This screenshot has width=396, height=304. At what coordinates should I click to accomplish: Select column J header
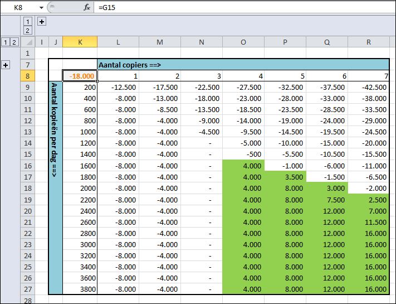56,42
